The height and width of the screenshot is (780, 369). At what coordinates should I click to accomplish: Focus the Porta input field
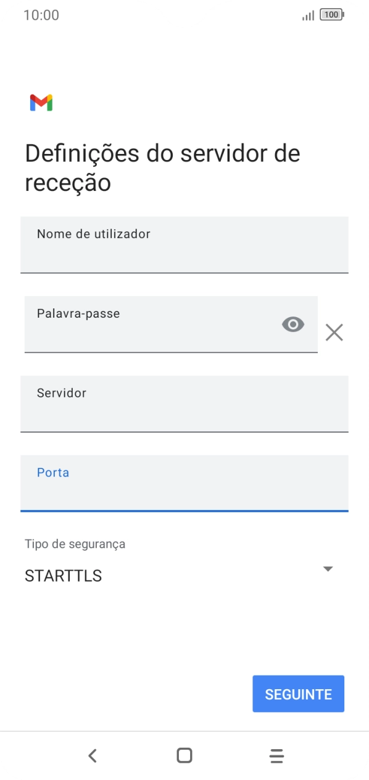(184, 483)
